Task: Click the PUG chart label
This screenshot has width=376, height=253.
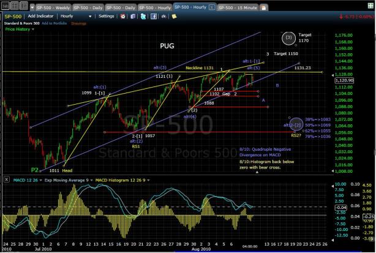Action: (167, 46)
